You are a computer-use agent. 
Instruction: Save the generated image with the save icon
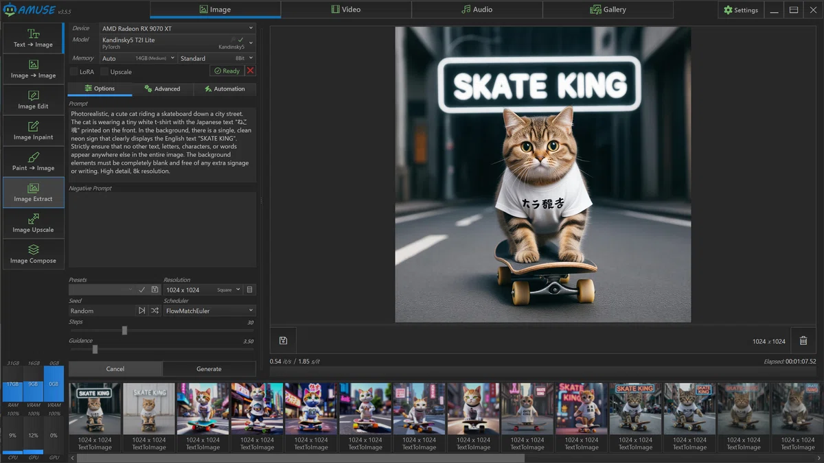[x=283, y=340]
